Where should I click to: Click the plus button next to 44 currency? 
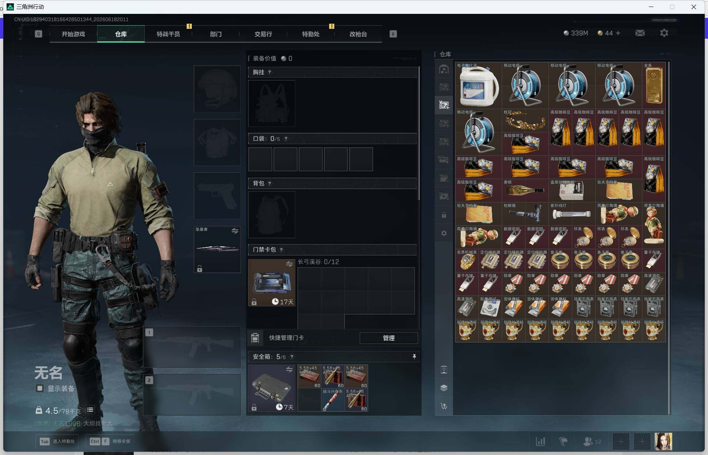coord(618,33)
